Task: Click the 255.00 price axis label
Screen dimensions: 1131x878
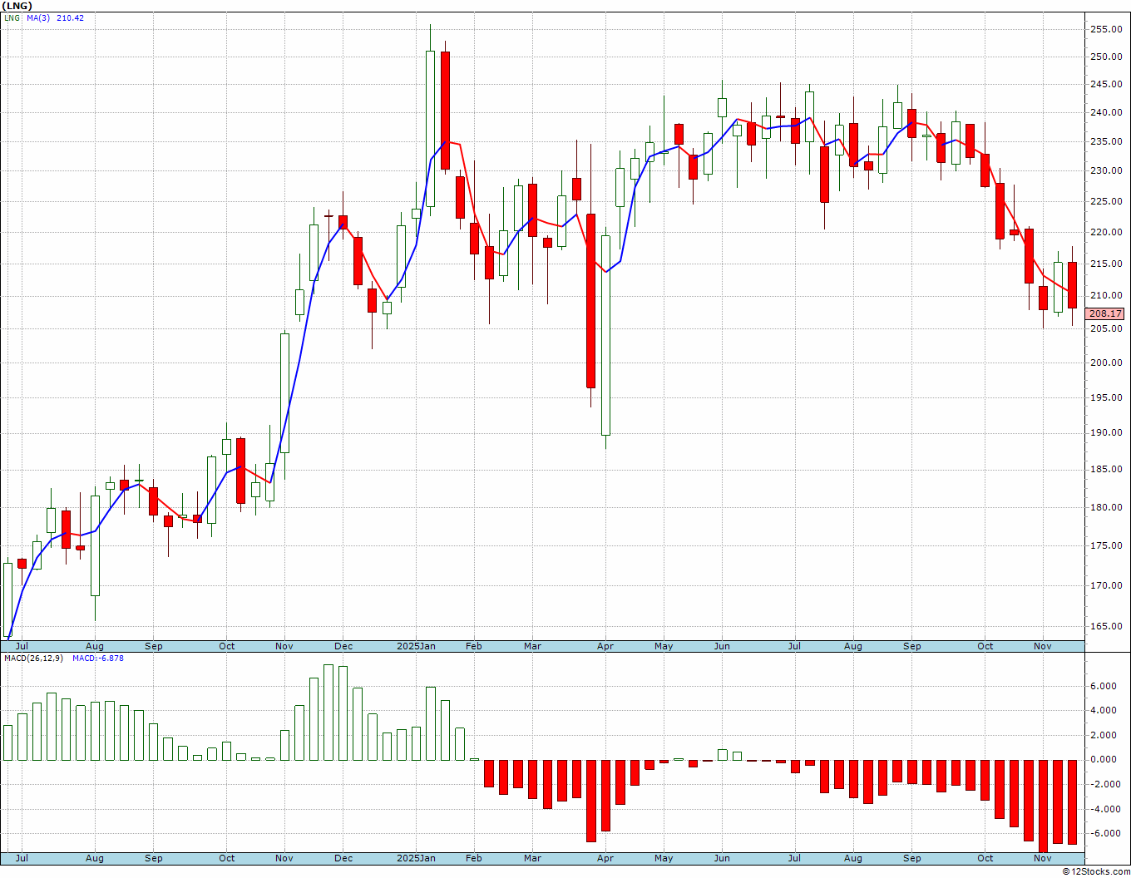Action: click(1105, 29)
